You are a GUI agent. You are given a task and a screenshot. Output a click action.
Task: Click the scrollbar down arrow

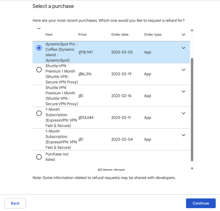pos(192,168)
